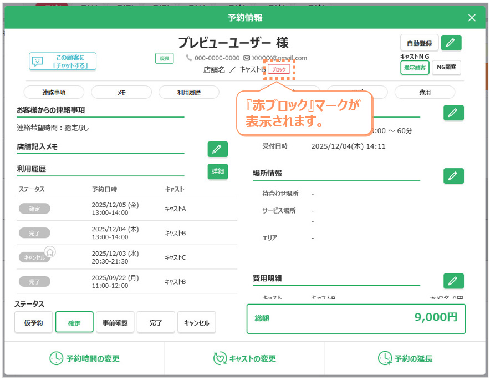Set status to 事前確認

pyautogui.click(x=115, y=322)
